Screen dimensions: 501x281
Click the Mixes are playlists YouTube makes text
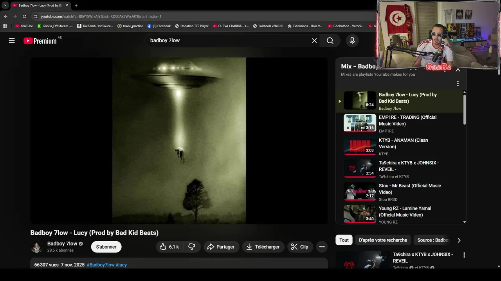point(378,74)
